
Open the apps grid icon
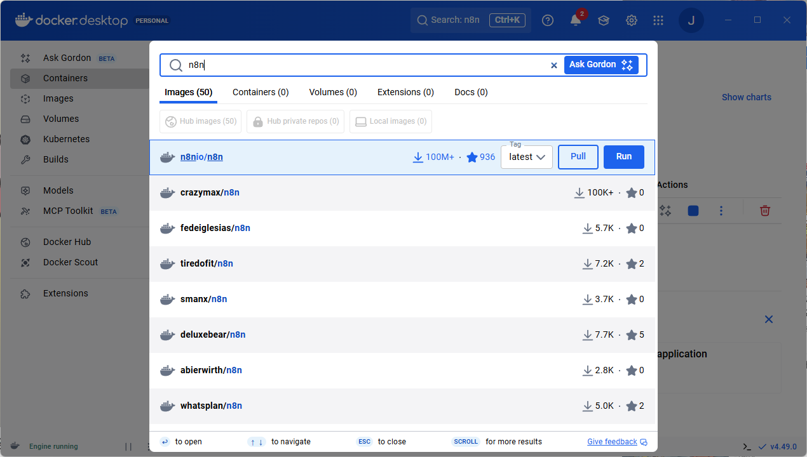click(x=658, y=20)
